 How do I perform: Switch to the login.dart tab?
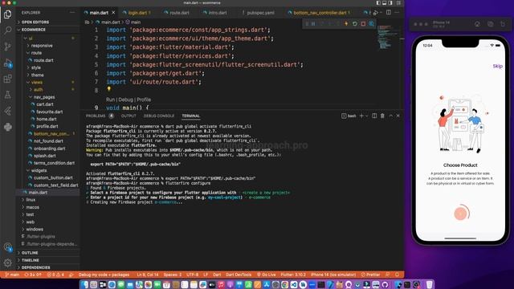coord(137,13)
